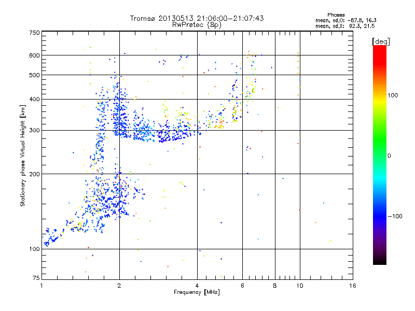Click y-axis tick label '300'
This screenshot has height=311, width=415.
click(34, 131)
